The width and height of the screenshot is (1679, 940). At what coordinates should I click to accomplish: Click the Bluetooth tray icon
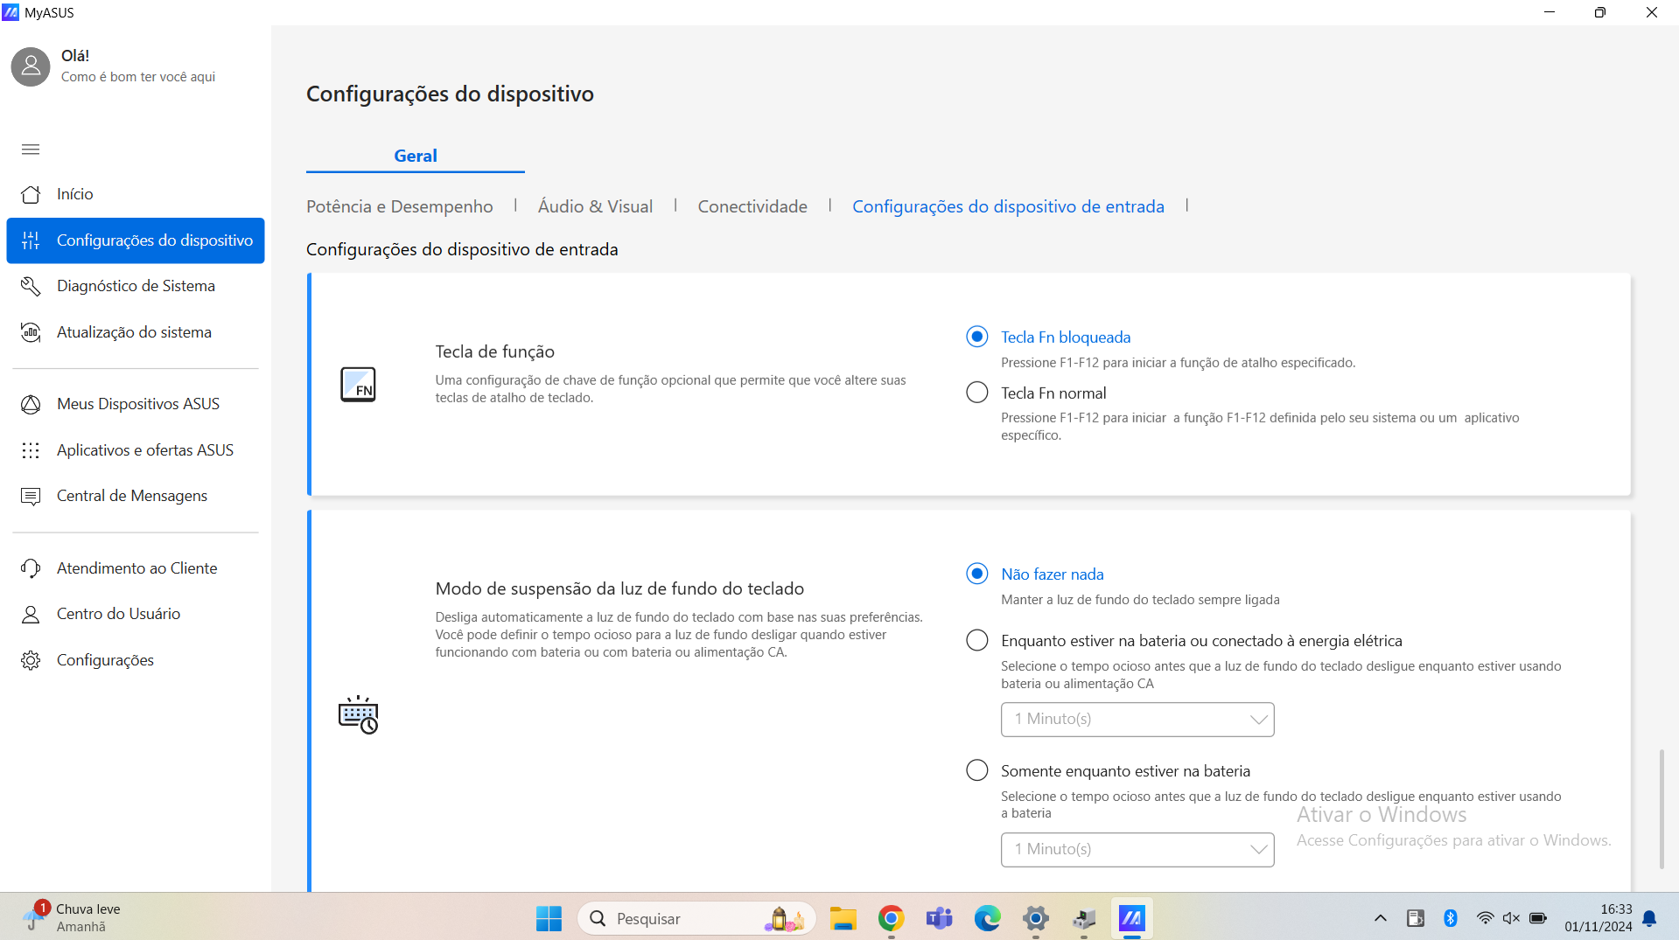(x=1451, y=918)
